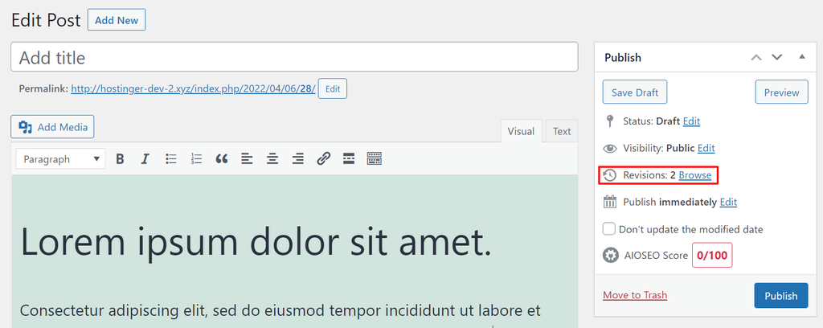Image resolution: width=823 pixels, height=328 pixels.
Task: Switch to the Text editor tab
Action: [x=562, y=132]
